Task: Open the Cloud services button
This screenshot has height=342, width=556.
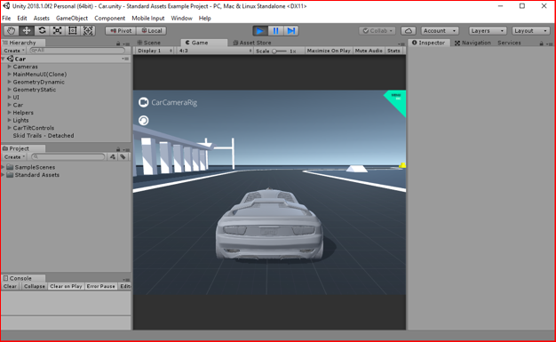Action: click(x=409, y=31)
